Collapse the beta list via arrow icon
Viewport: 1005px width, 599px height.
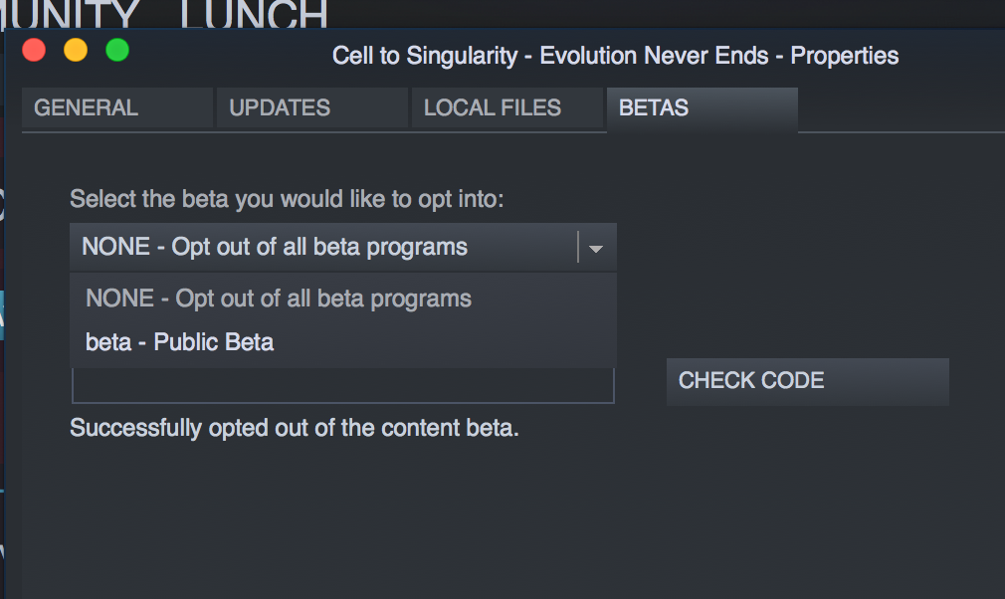point(596,249)
